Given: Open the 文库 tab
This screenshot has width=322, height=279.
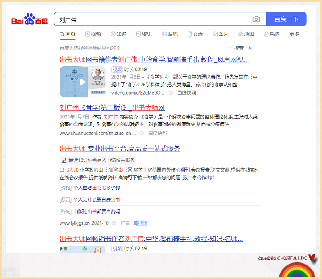Looking at the screenshot, I should click(x=195, y=34).
